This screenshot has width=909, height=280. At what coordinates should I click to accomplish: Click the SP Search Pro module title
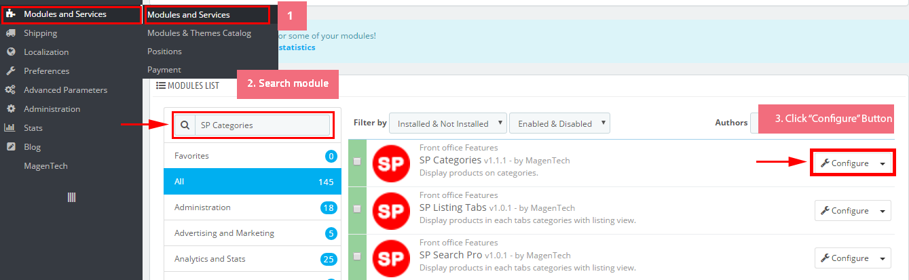(x=451, y=256)
